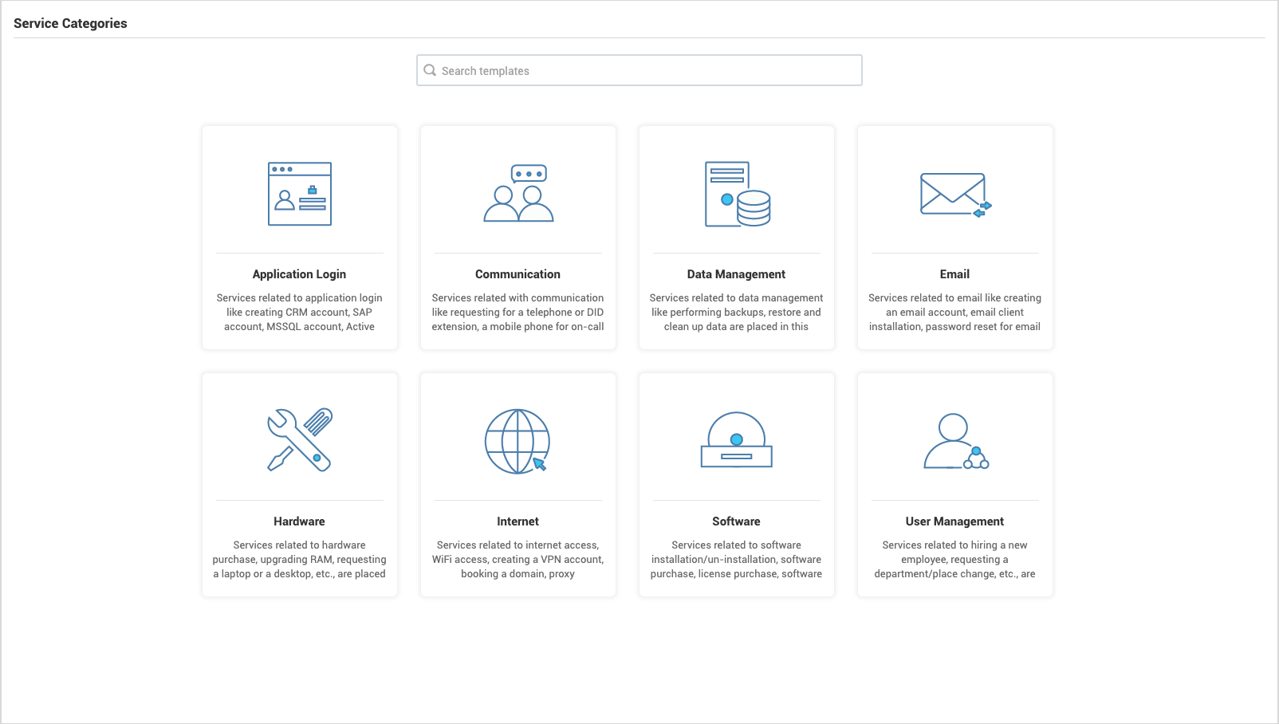
Task: Open the Email service category
Action: point(954,237)
